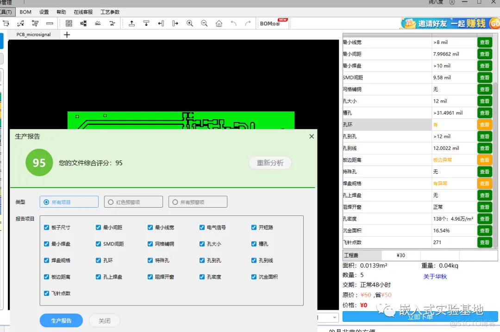Select the 所有预警项 radio option
This screenshot has height=332, width=500.
pos(198,202)
